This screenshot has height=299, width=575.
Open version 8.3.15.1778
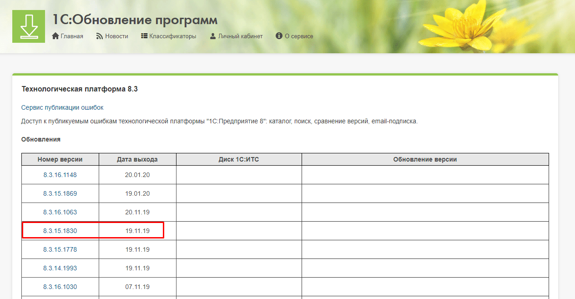(60, 249)
